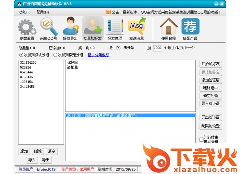Click the 停止加好友 button
This screenshot has height=174, width=240.
click(210, 72)
